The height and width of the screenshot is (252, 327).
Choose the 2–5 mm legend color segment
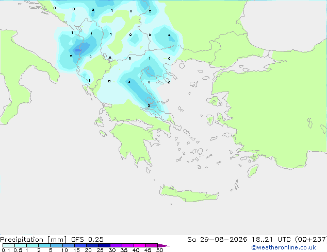(x=44, y=245)
